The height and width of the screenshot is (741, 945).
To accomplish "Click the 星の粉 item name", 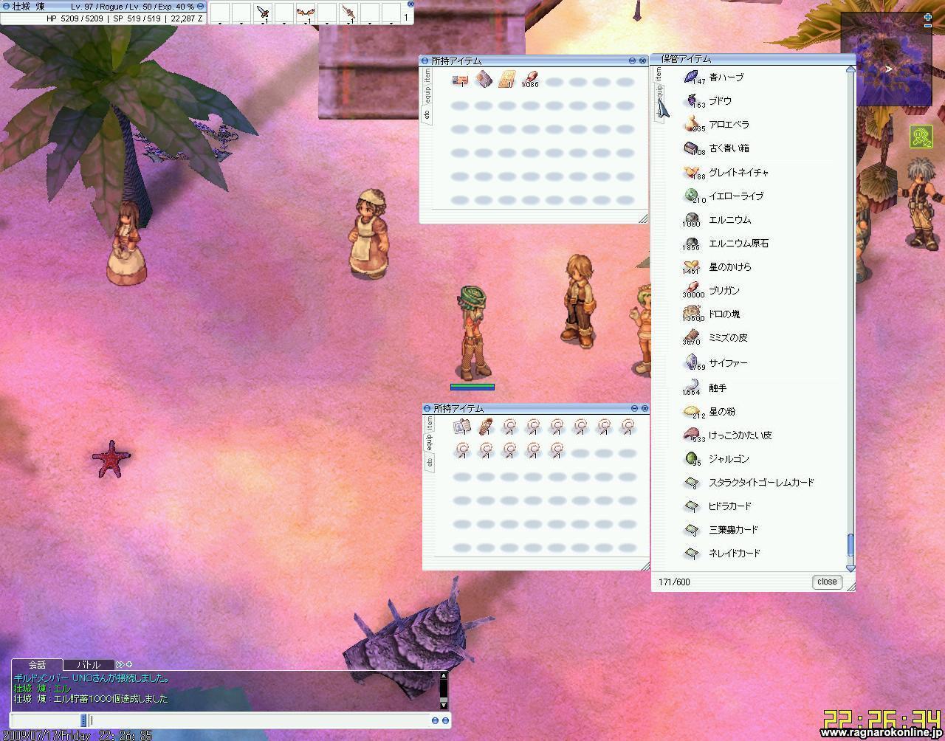I will (722, 412).
